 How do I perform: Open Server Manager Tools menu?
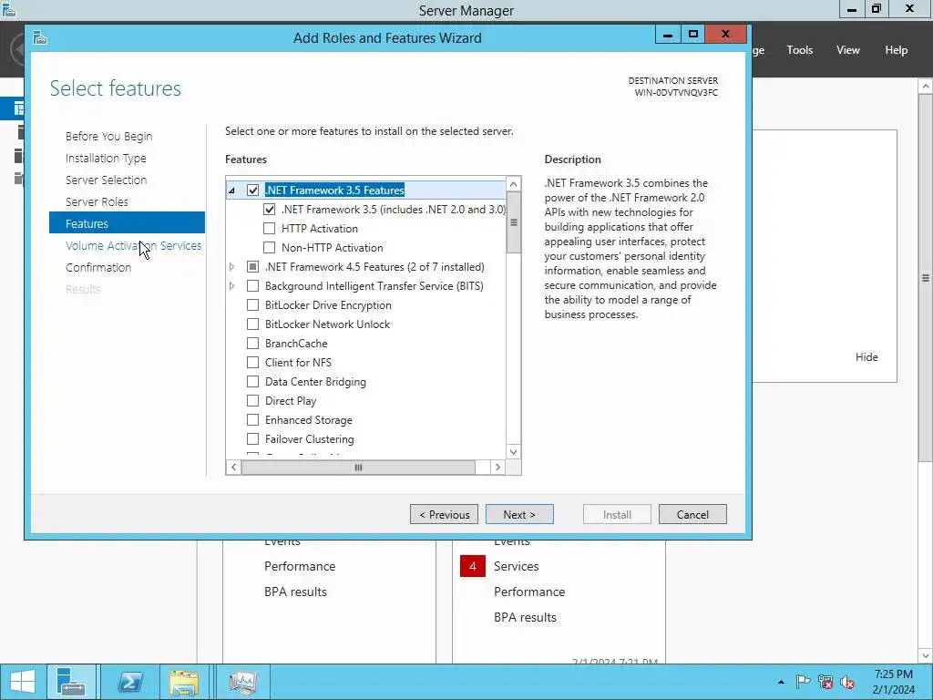tap(800, 50)
